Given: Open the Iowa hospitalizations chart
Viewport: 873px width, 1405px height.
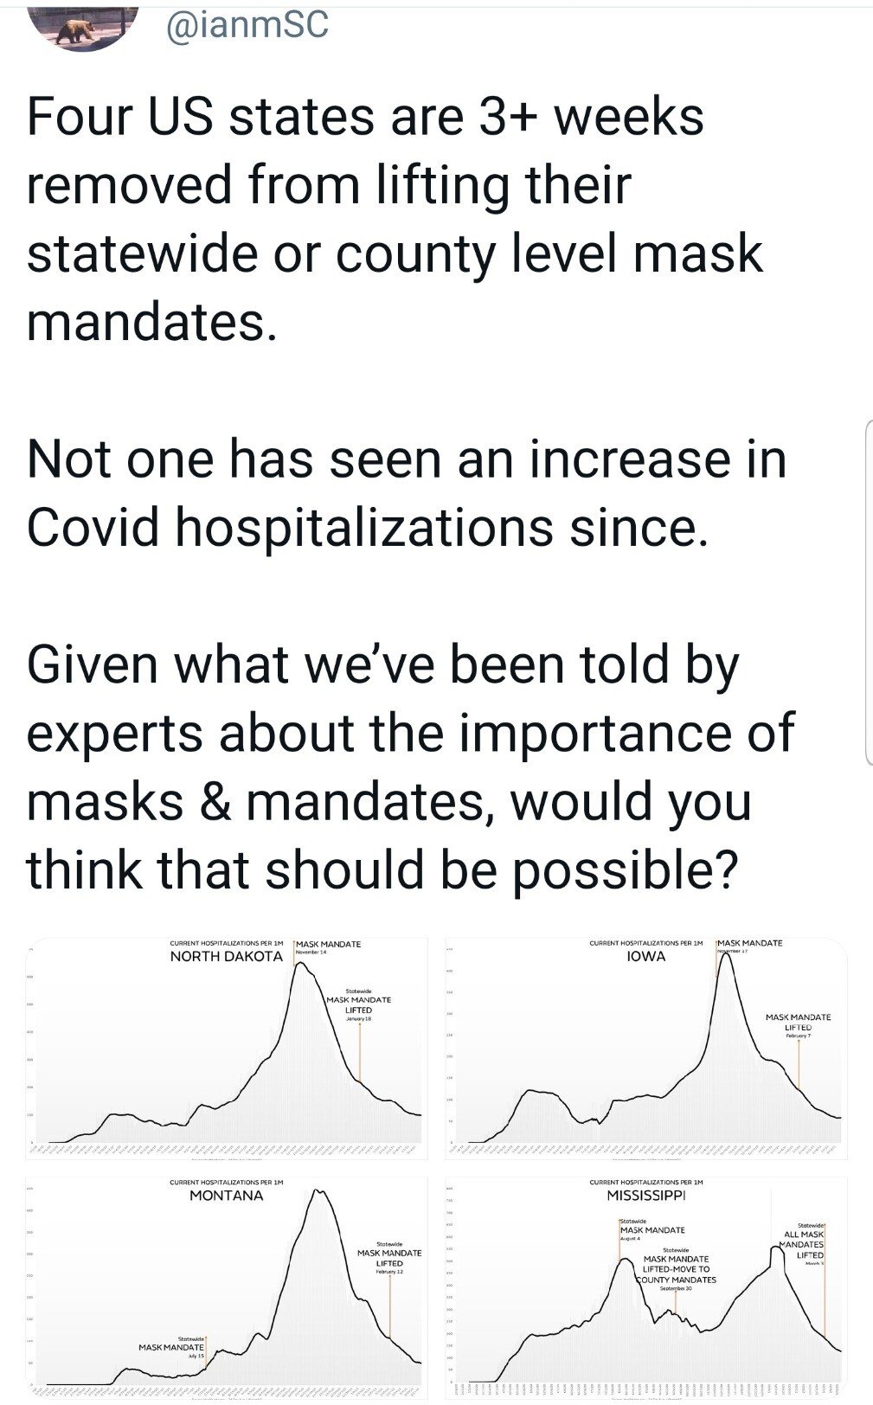Looking at the screenshot, I should [645, 1048].
